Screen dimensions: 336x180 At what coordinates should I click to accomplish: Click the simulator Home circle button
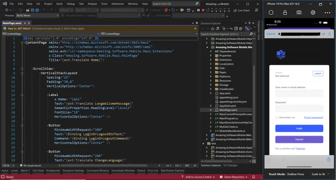pos(271,13)
